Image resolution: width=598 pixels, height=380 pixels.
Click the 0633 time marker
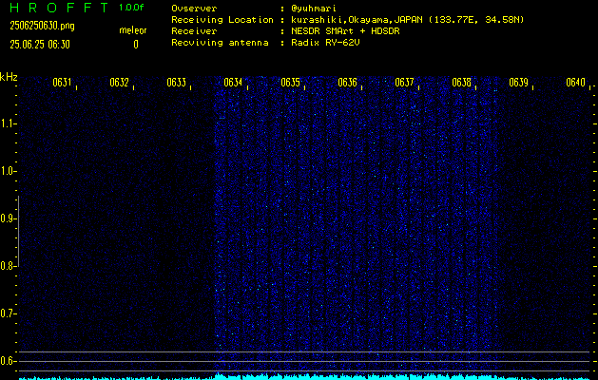(x=177, y=83)
